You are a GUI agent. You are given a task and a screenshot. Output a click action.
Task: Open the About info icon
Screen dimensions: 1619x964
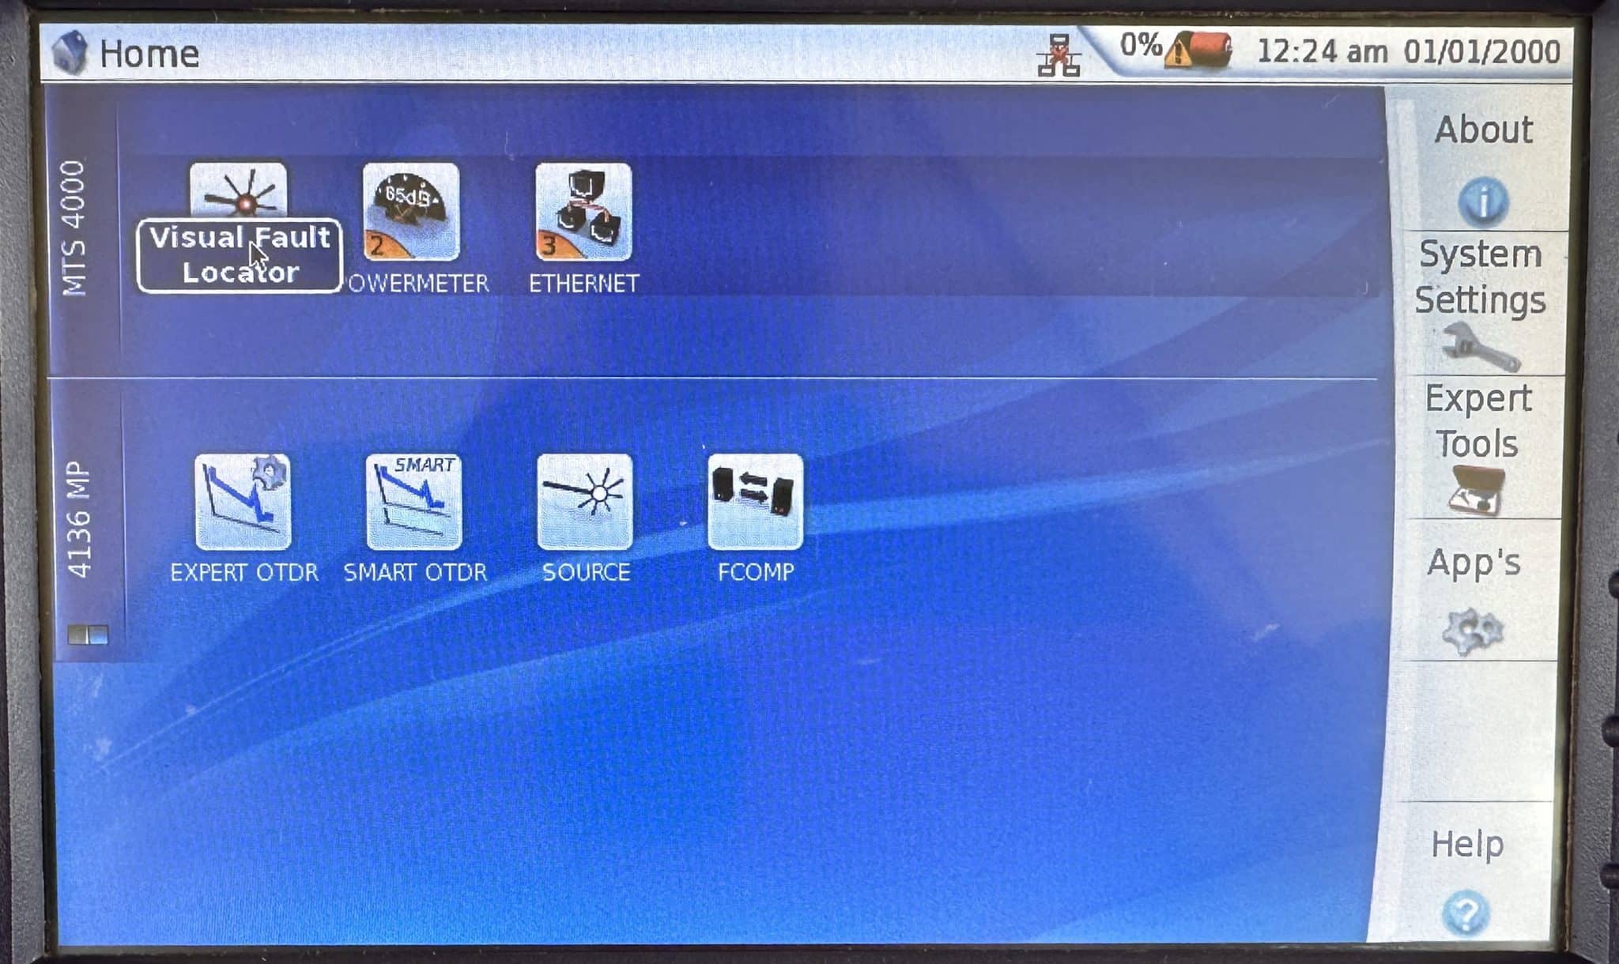1483,201
